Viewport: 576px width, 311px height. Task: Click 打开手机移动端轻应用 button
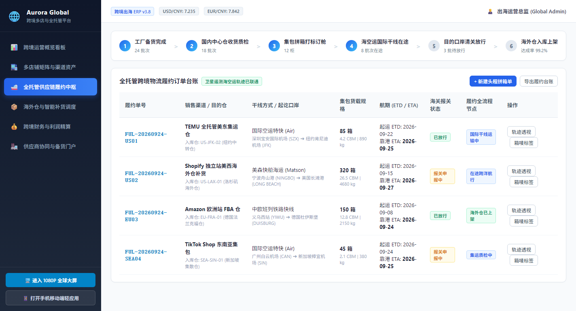tap(51, 298)
